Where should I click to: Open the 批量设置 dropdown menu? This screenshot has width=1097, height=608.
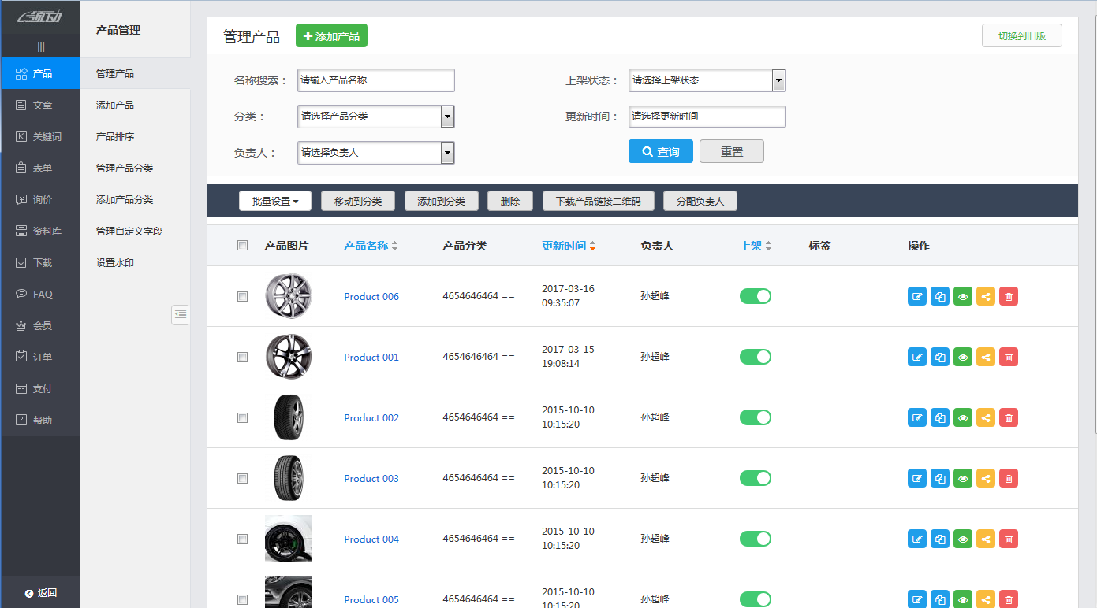[x=274, y=202]
